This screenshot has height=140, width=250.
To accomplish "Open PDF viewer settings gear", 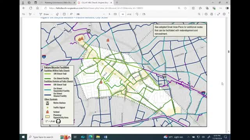I will [x=224, y=14].
